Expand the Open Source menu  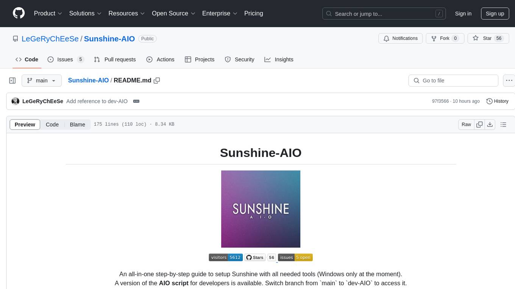pyautogui.click(x=173, y=13)
